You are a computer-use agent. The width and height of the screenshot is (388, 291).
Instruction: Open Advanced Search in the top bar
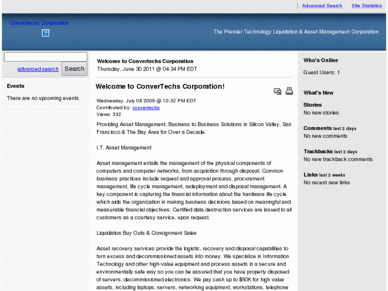click(322, 6)
